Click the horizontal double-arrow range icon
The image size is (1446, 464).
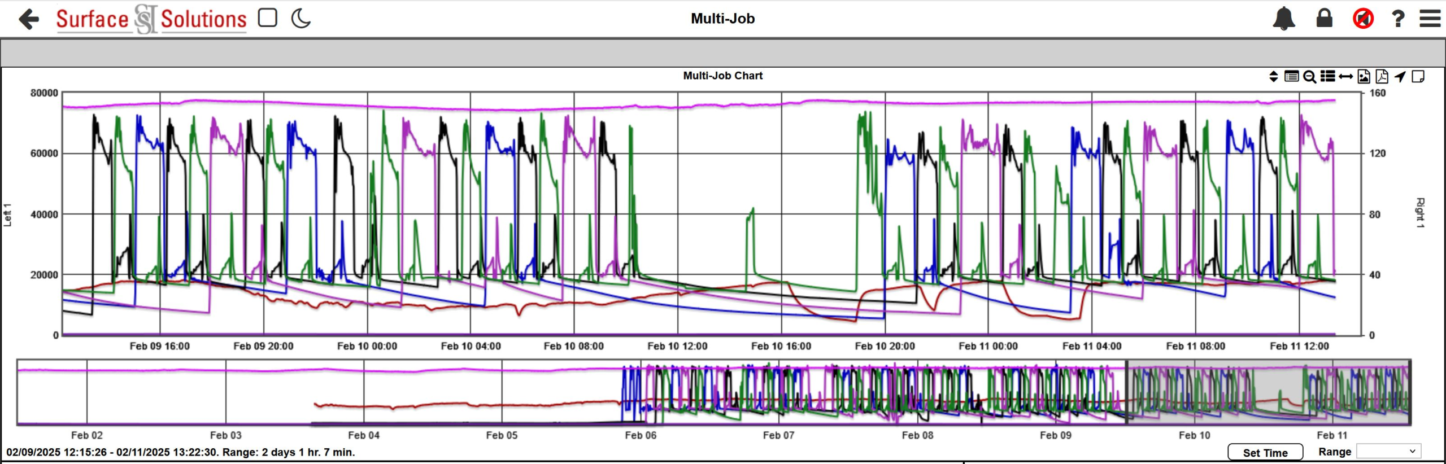[1345, 77]
